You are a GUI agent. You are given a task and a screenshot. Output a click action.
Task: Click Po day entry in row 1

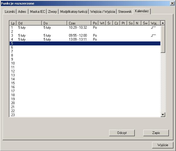(x=95, y=28)
